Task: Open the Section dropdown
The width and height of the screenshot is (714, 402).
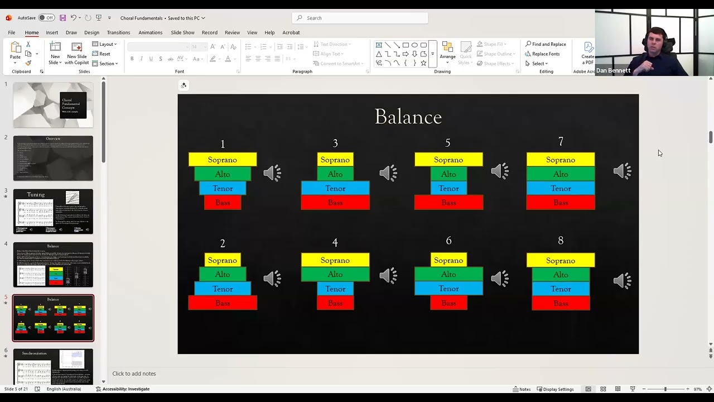Action: coord(105,63)
